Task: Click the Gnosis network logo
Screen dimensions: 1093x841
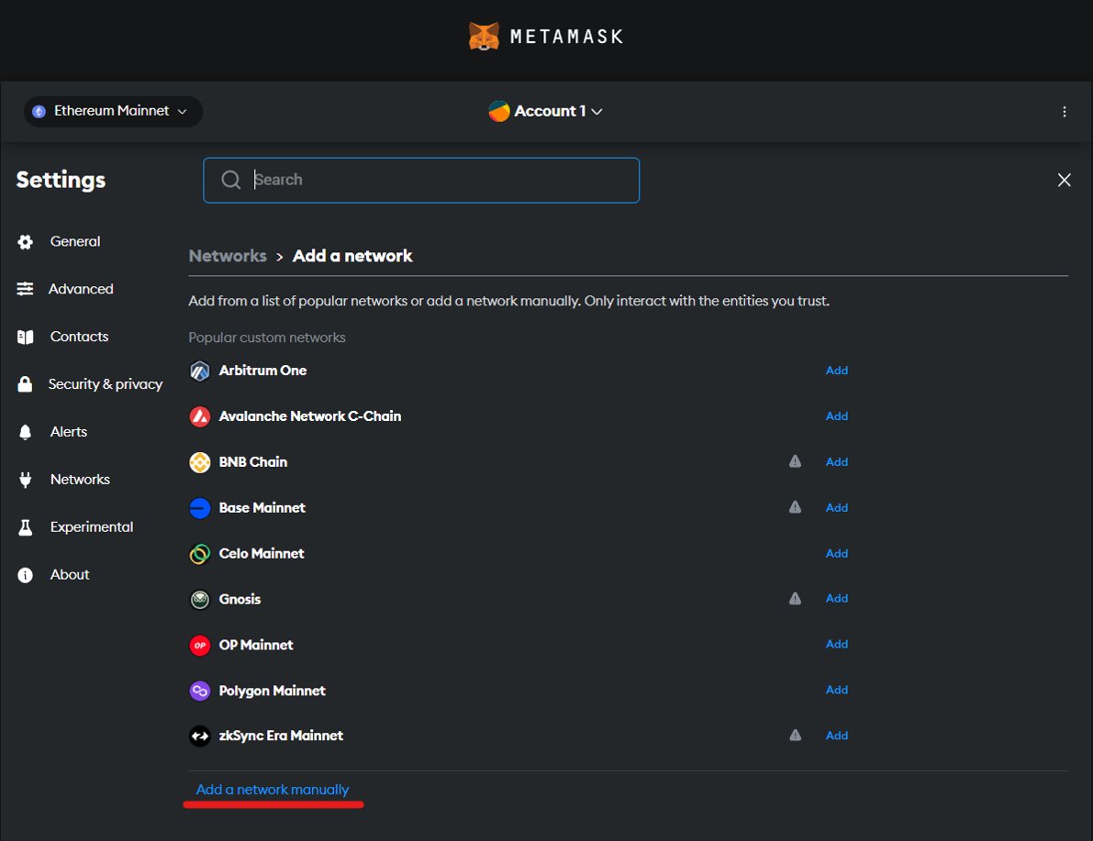Action: [200, 599]
